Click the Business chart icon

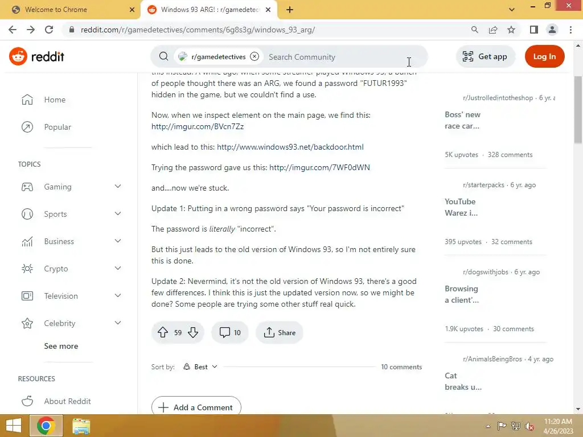[27, 241]
